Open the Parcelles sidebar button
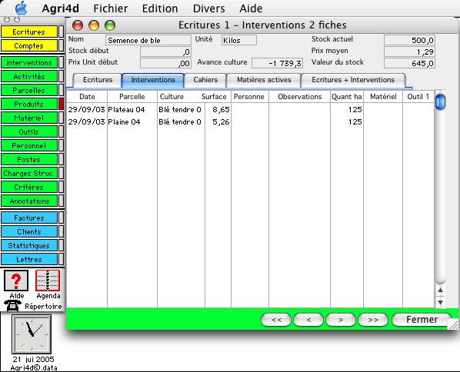 coord(28,90)
